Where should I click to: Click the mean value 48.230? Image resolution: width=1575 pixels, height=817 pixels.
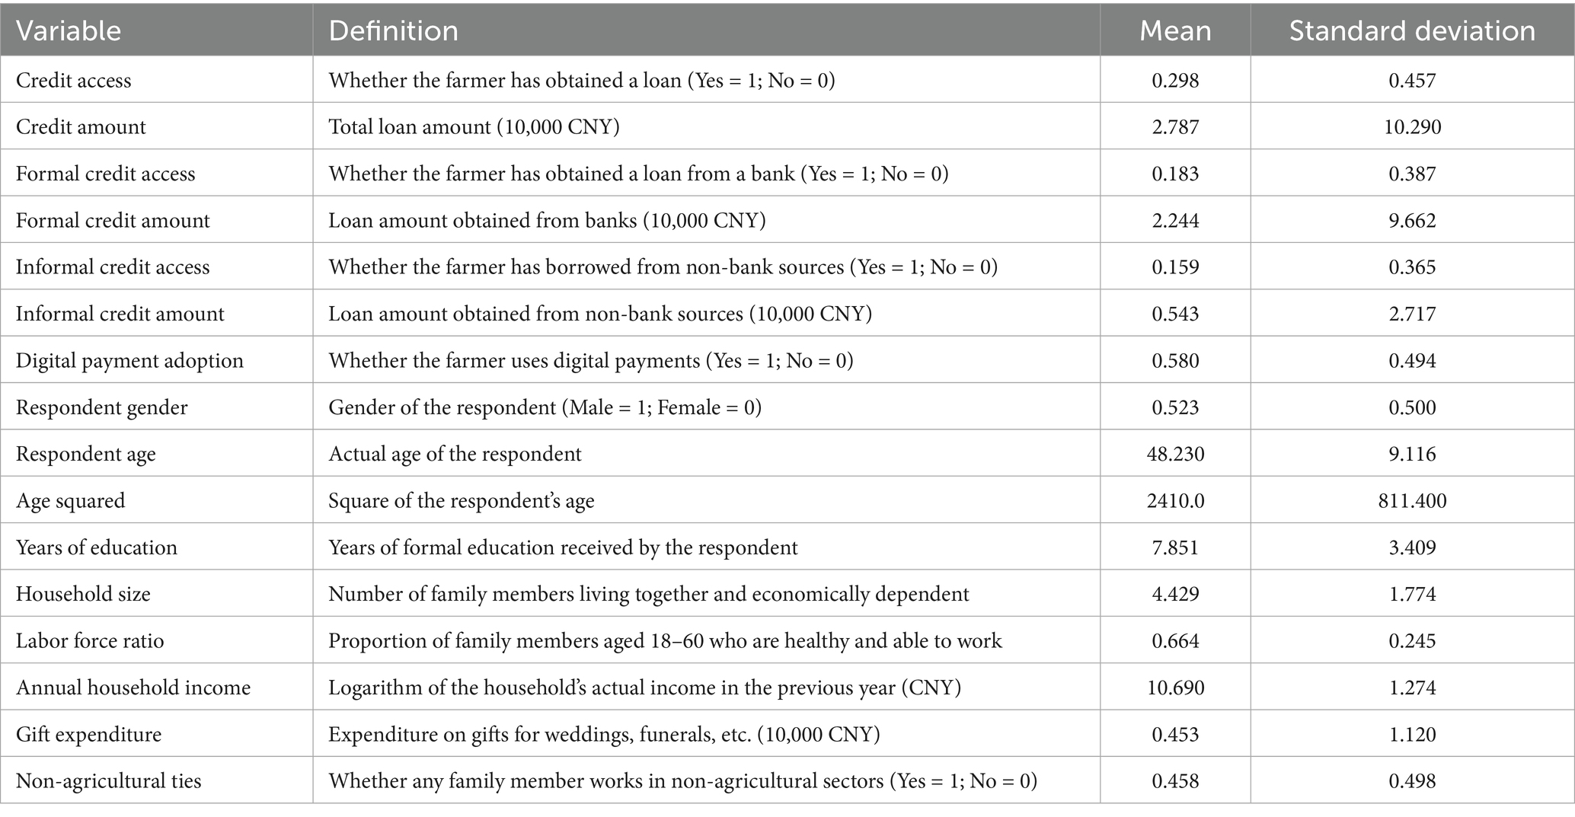(1175, 454)
